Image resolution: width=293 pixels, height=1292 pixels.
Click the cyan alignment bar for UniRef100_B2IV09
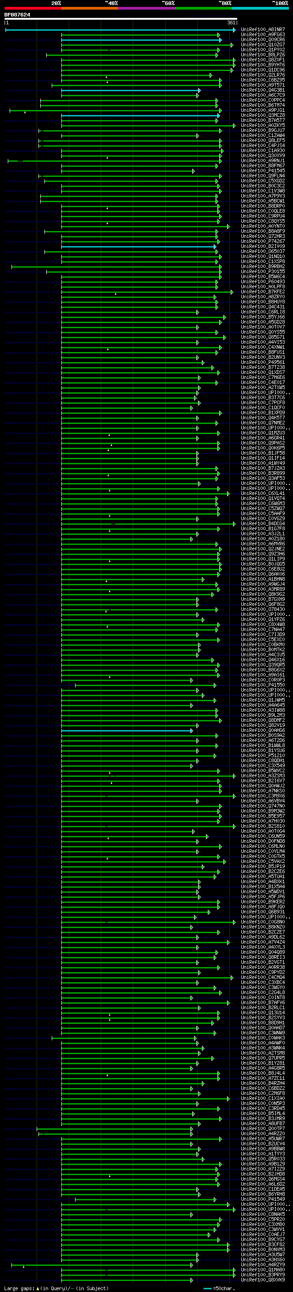[x=139, y=247]
